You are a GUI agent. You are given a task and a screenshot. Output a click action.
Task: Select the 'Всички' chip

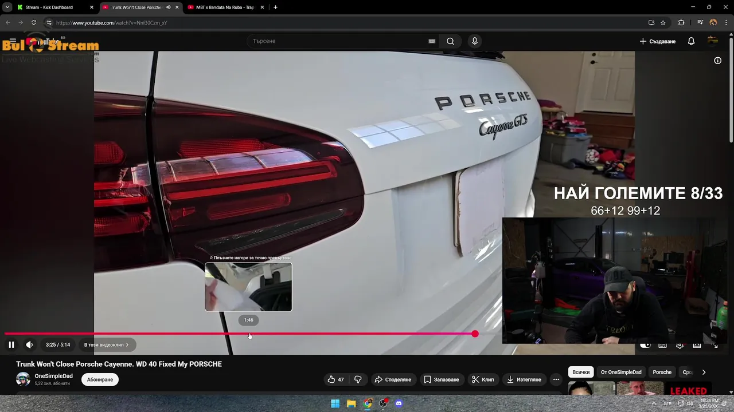pyautogui.click(x=581, y=372)
